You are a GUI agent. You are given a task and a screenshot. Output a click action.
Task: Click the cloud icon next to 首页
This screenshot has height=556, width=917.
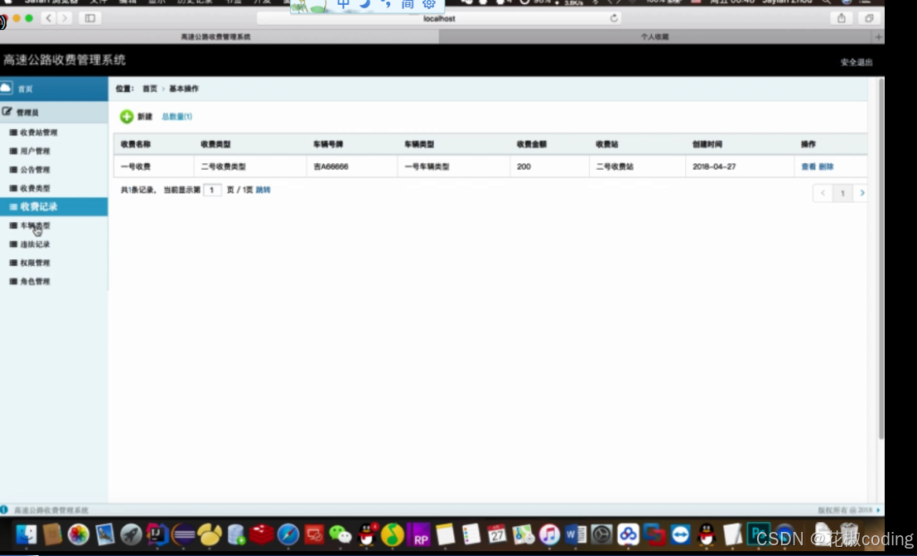pos(7,88)
